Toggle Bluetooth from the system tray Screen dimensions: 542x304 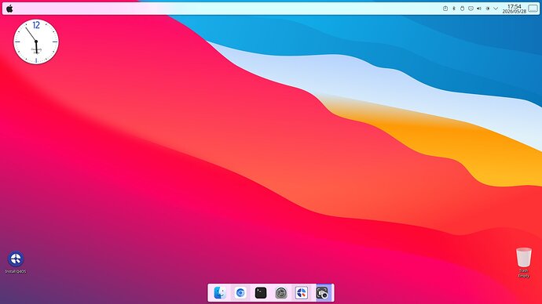[454, 9]
